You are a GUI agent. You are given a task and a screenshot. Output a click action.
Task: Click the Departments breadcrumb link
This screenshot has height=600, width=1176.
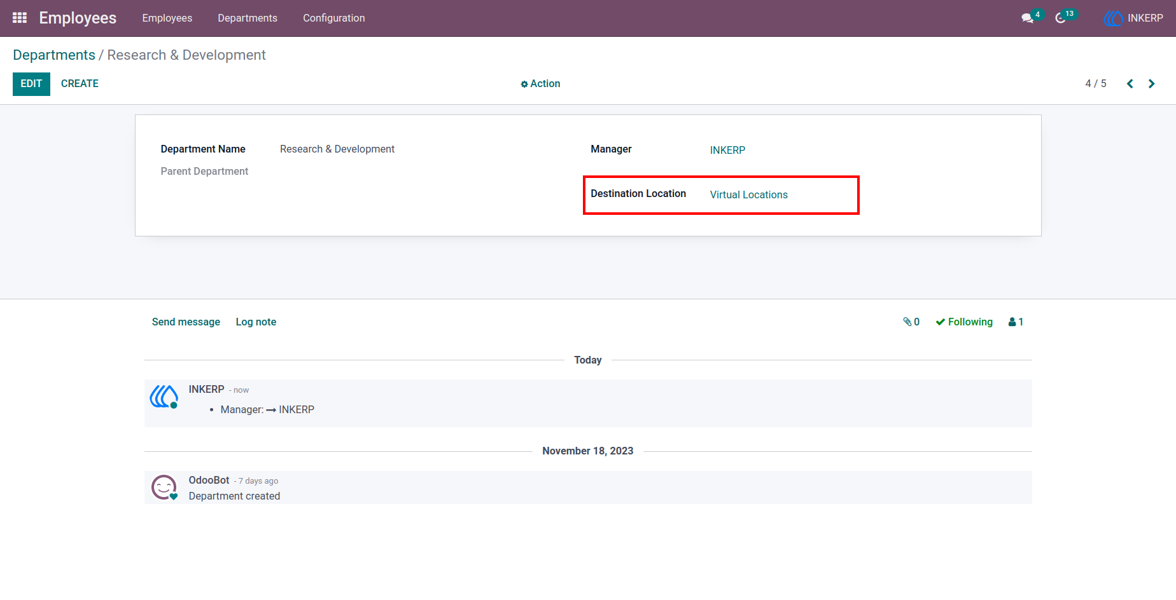point(54,55)
